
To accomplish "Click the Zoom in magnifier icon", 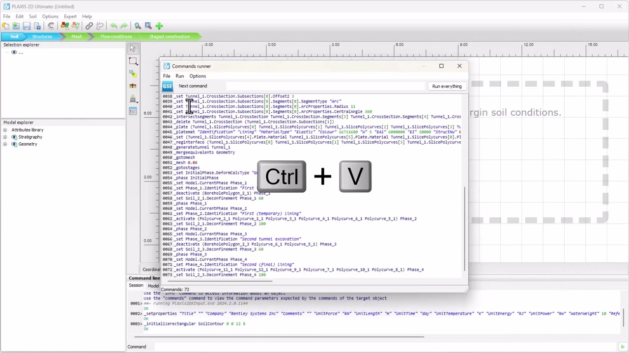I will tap(148, 26).
